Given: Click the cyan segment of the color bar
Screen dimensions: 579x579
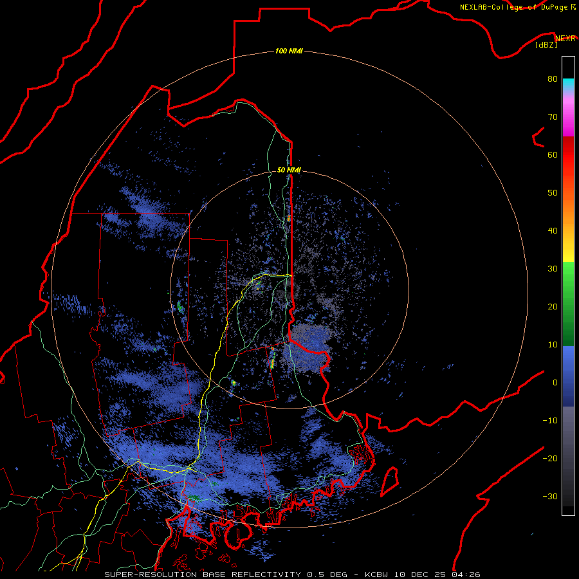Looking at the screenshot, I should (568, 84).
